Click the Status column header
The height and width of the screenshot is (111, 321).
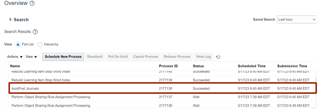(198, 66)
